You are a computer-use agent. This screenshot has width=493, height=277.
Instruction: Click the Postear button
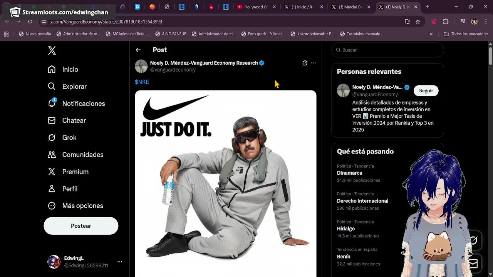pyautogui.click(x=81, y=226)
